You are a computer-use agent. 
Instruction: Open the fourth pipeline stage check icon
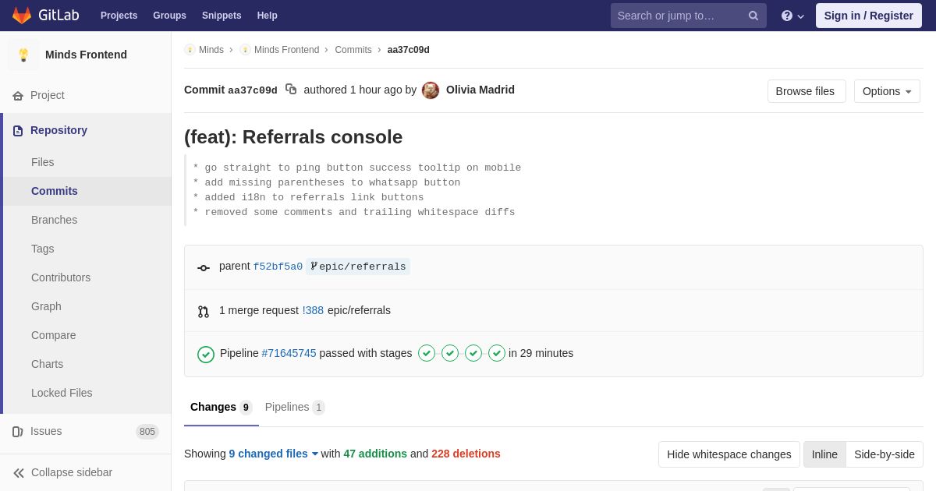(497, 353)
